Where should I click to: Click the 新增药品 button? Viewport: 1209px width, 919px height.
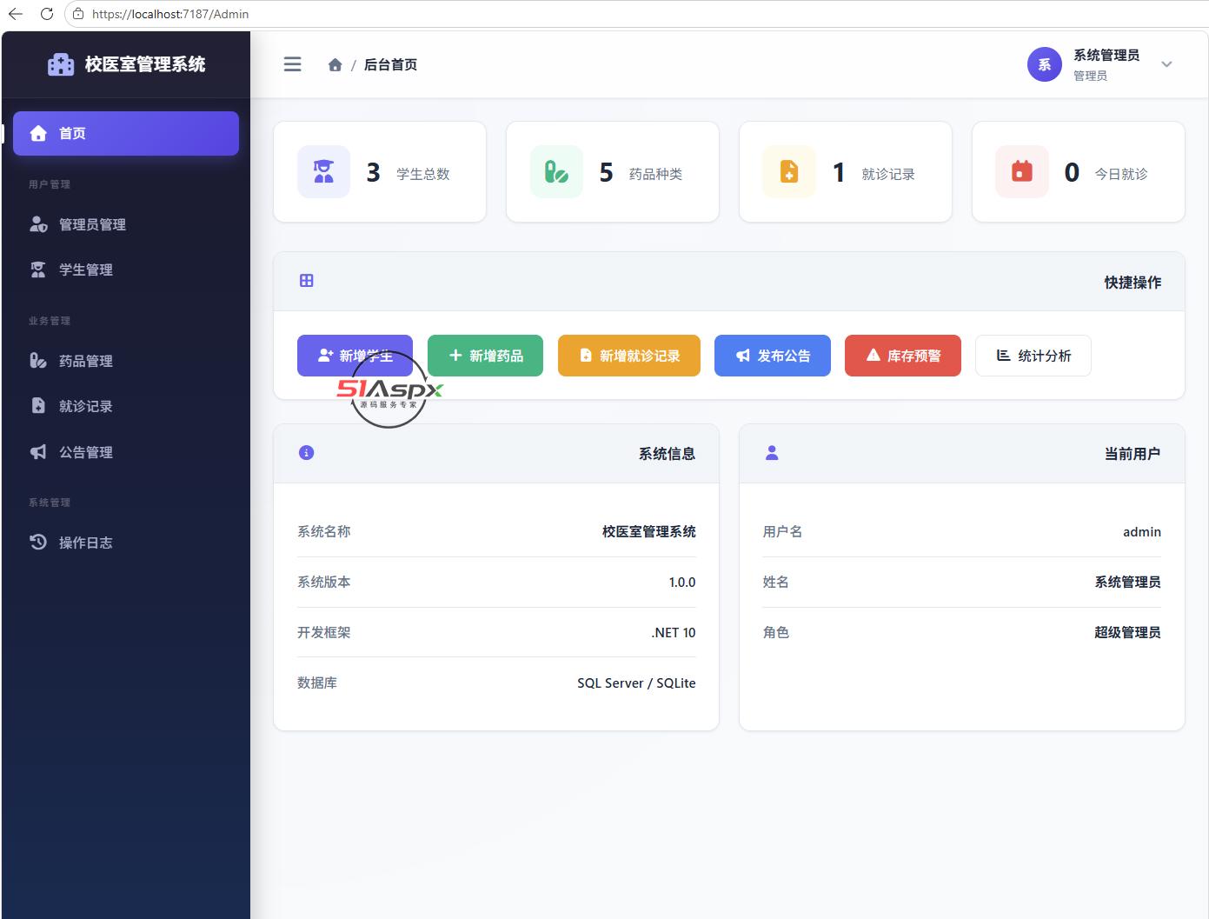(x=485, y=356)
